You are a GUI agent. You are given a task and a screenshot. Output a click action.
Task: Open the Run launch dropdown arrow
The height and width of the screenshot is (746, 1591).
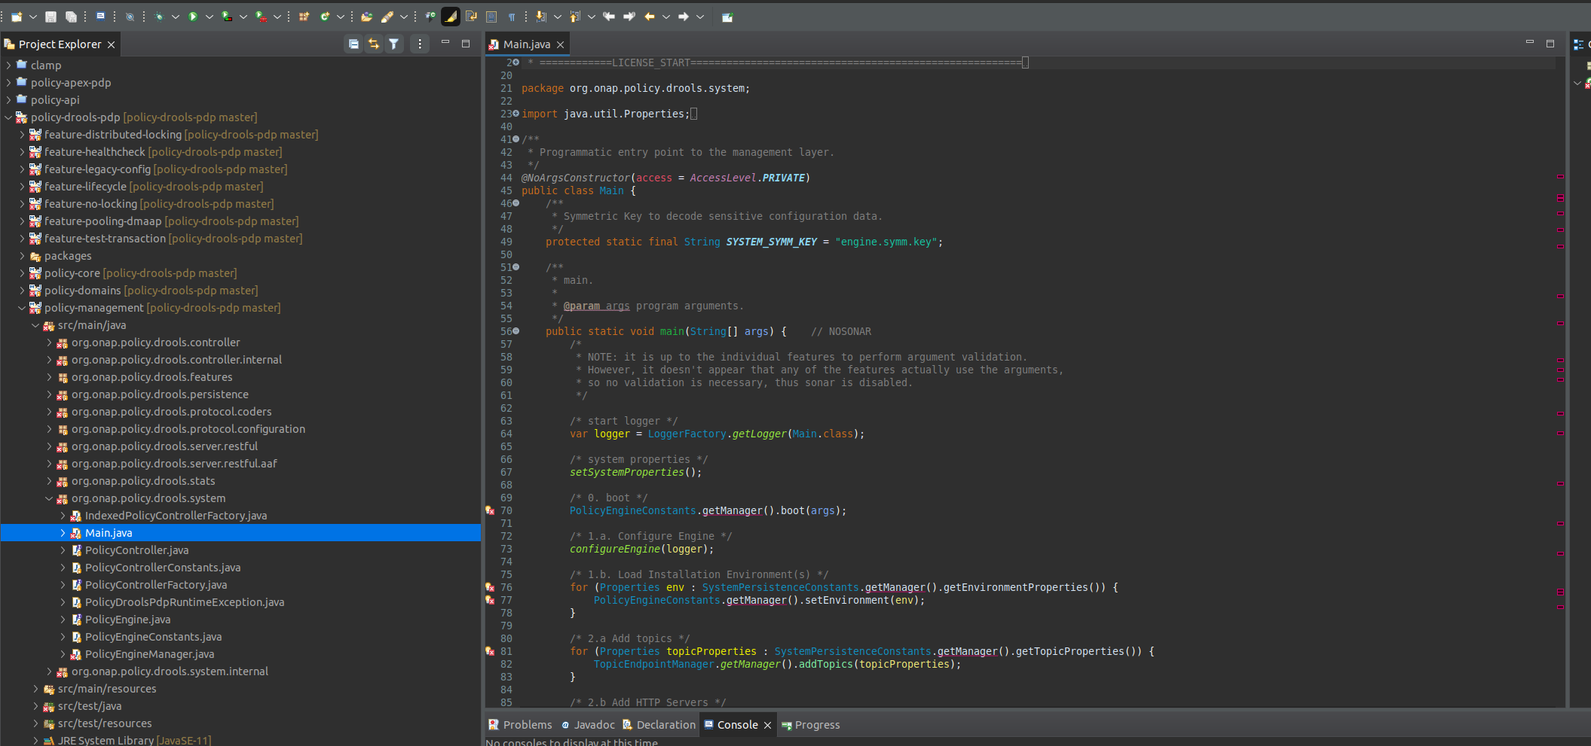click(210, 17)
